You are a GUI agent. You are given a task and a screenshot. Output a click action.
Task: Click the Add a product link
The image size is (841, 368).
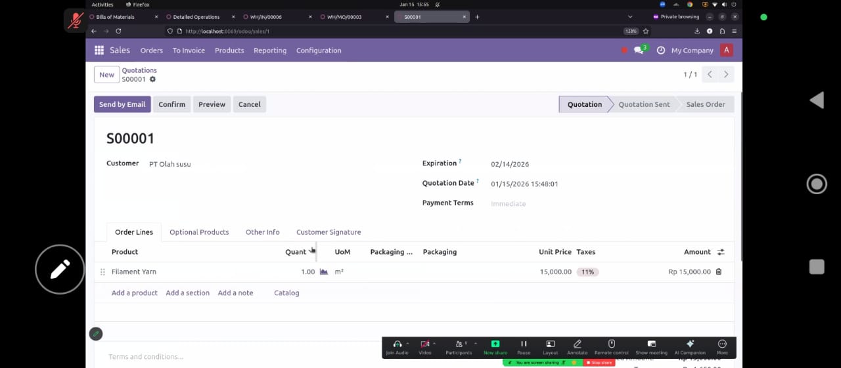point(134,293)
